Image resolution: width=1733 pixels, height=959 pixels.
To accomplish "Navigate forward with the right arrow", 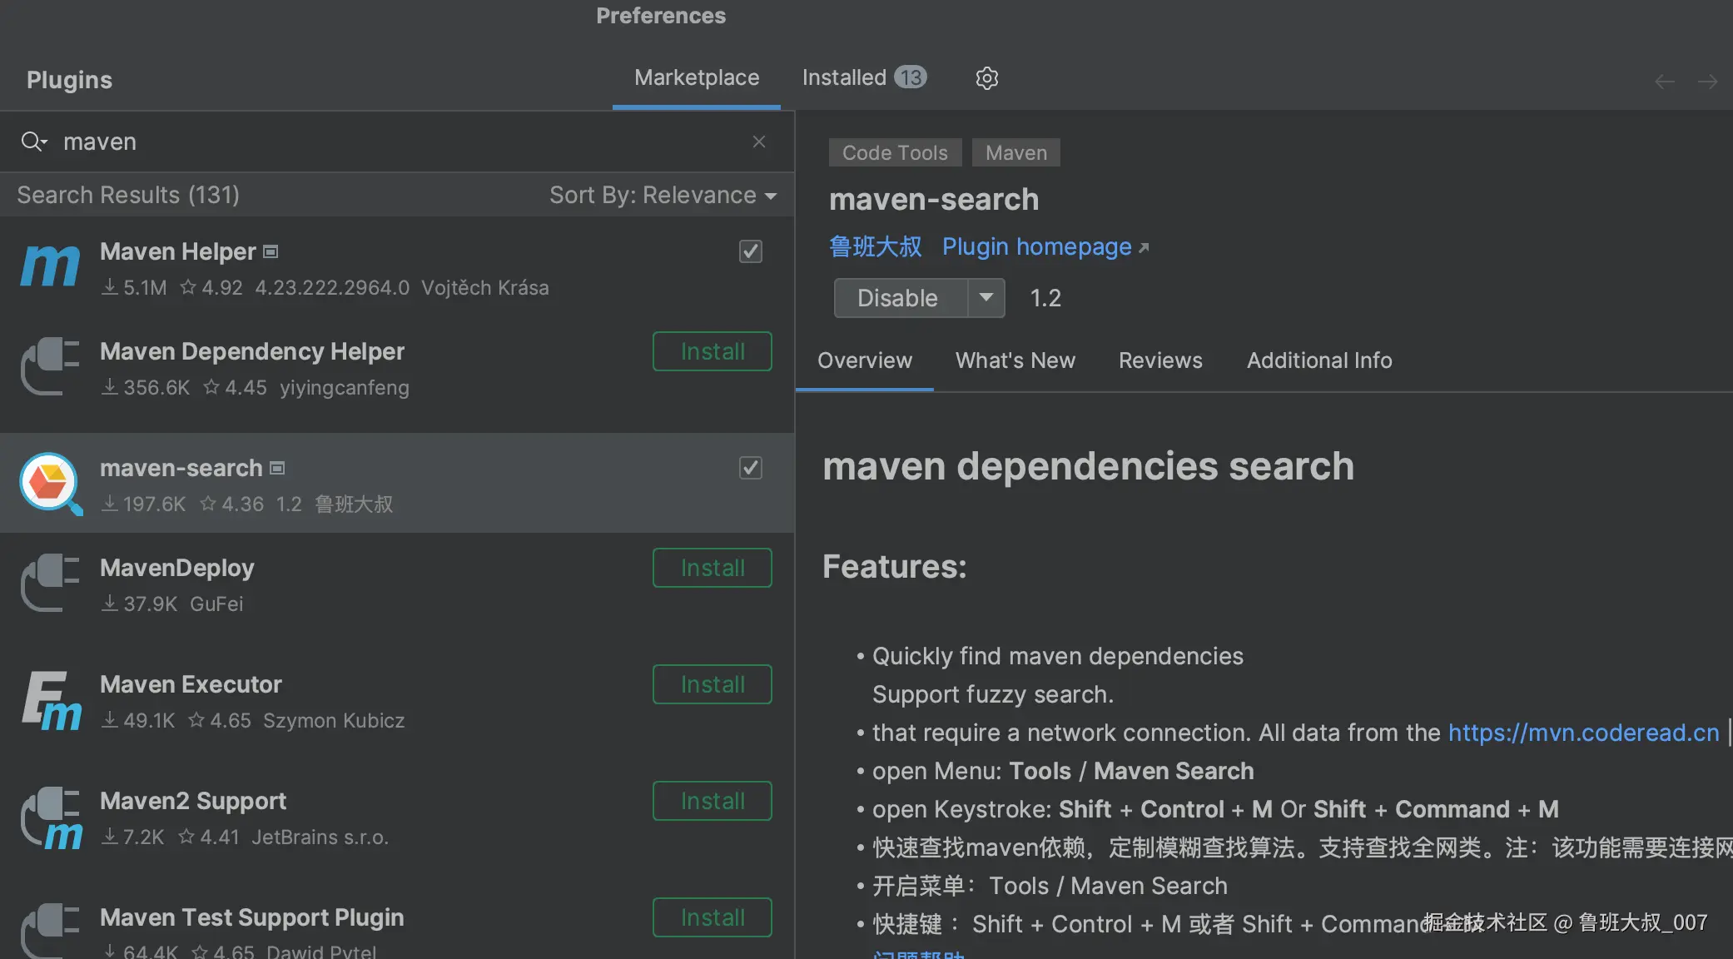I will coord(1708,81).
